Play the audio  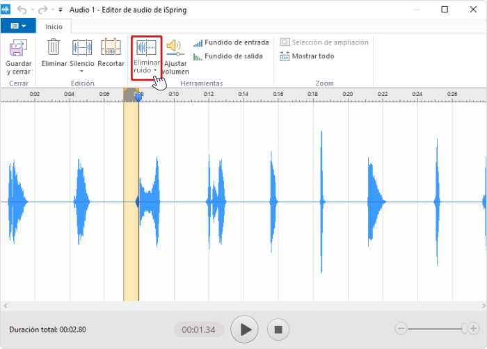coord(244,330)
